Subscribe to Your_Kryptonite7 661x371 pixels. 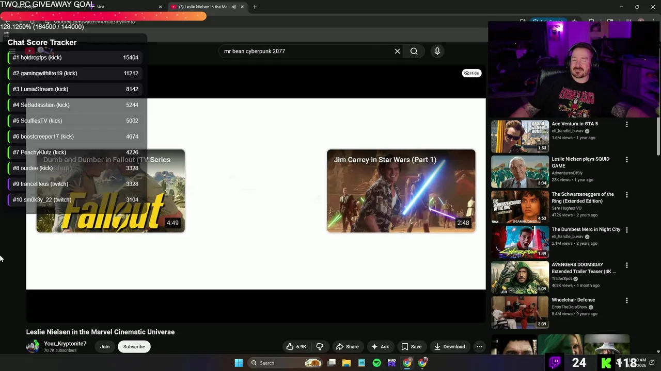tap(134, 347)
